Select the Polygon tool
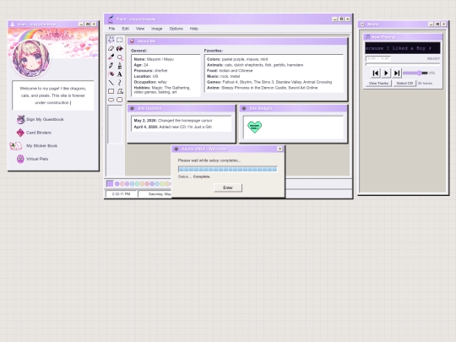The image size is (456, 342). click(120, 91)
